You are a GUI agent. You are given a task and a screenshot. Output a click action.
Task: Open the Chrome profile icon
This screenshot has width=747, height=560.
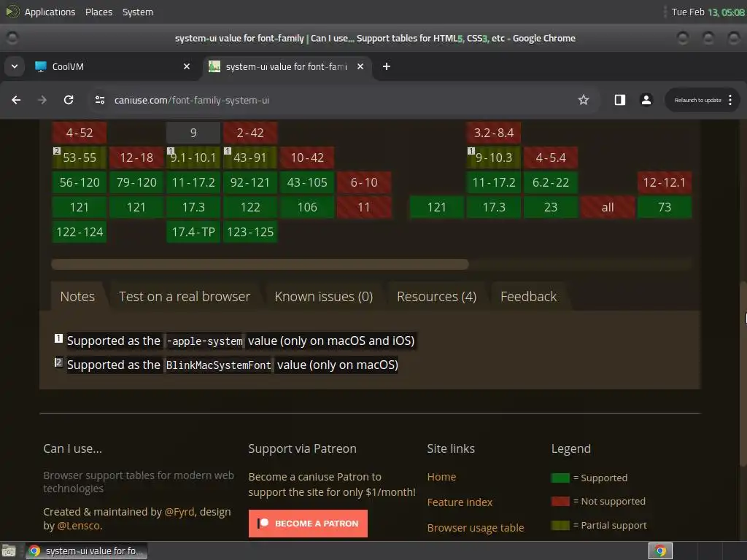point(646,100)
